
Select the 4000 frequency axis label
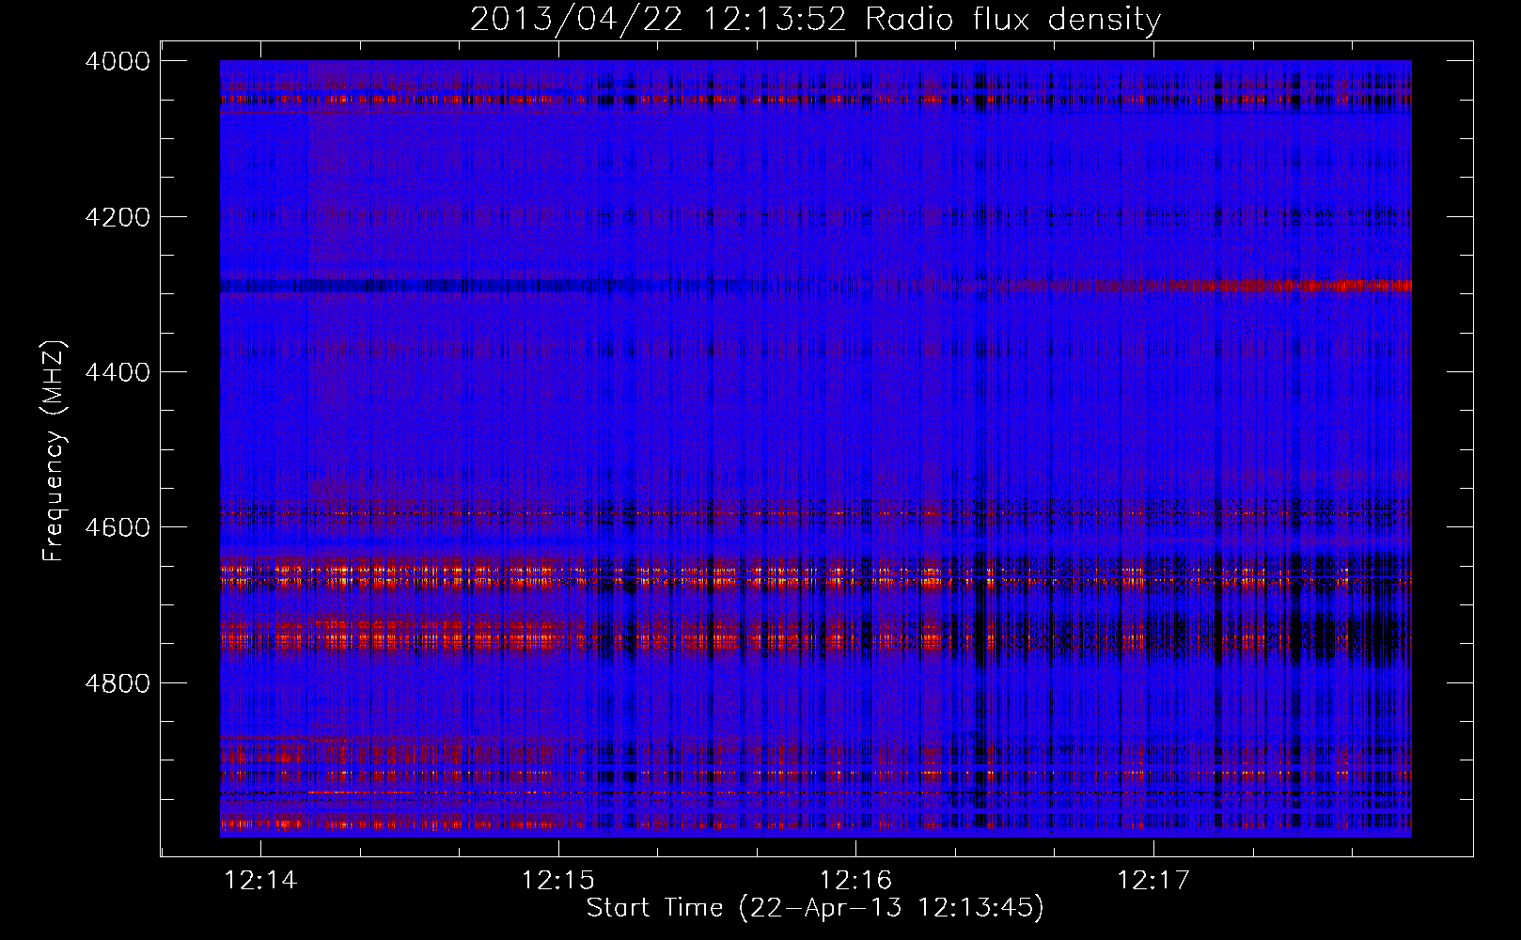coord(118,61)
